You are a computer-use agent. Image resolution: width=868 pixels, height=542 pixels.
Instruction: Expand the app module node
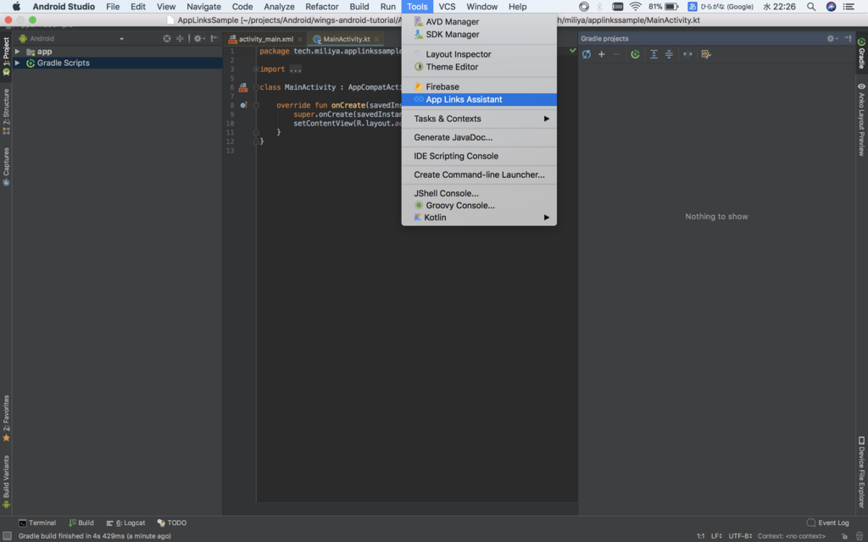(18, 52)
